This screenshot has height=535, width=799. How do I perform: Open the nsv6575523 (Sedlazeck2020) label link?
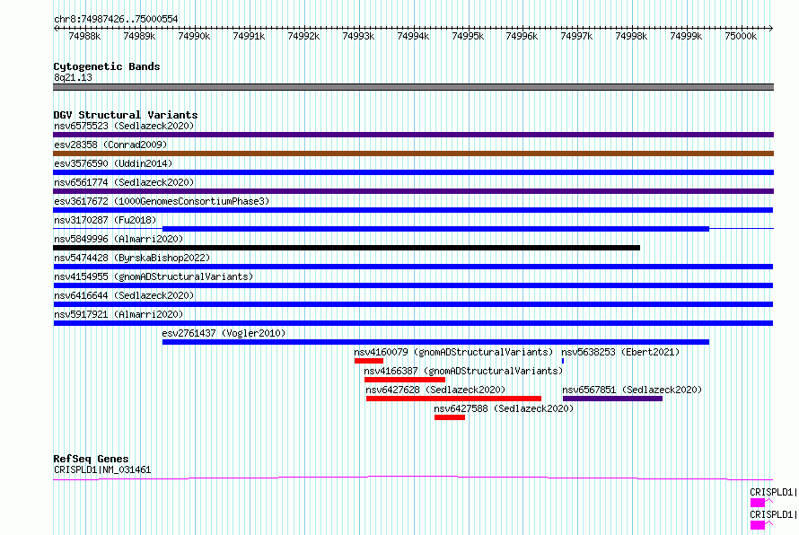coord(124,126)
